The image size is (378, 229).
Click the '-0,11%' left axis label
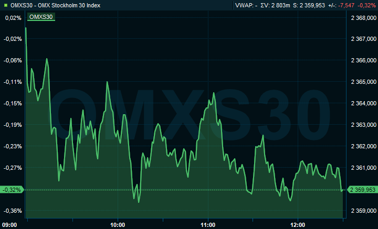[13, 82]
